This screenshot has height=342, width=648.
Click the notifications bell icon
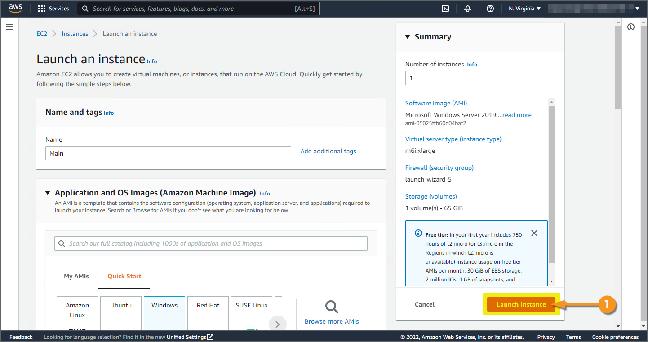(468, 9)
